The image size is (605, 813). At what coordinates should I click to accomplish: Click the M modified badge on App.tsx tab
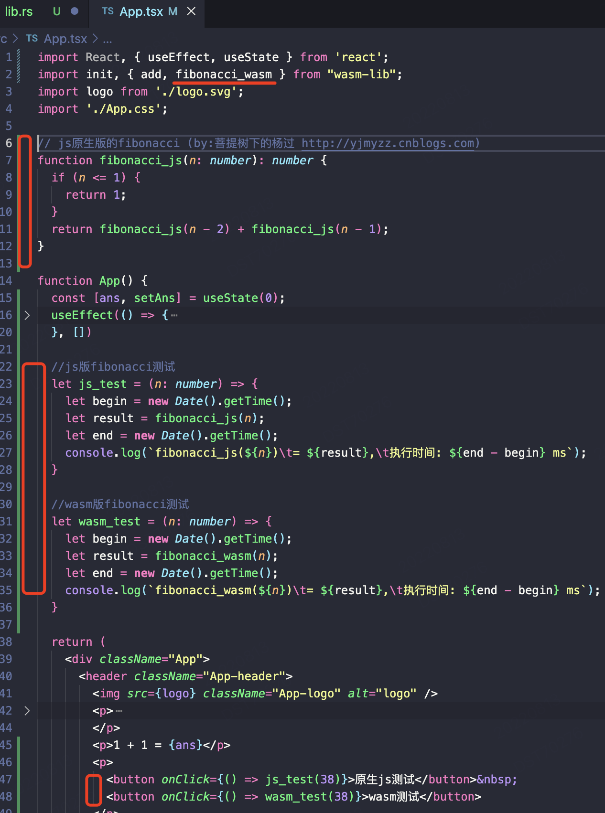[x=173, y=11]
